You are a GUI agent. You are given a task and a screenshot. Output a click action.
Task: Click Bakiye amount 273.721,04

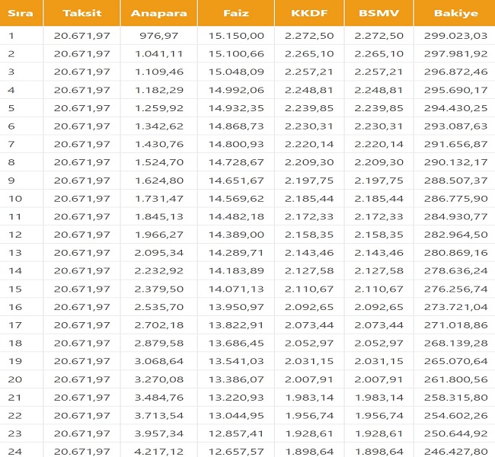point(455,307)
